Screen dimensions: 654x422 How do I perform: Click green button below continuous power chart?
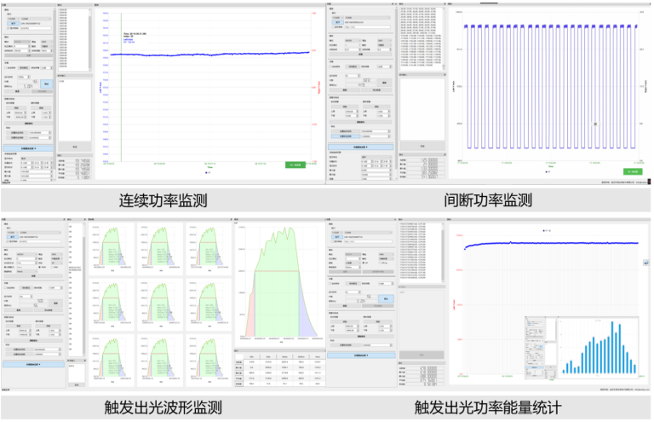pos(295,165)
